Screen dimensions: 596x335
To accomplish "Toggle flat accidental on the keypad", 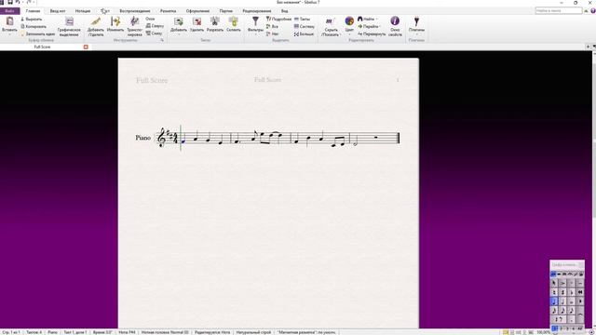I will coord(571,292).
